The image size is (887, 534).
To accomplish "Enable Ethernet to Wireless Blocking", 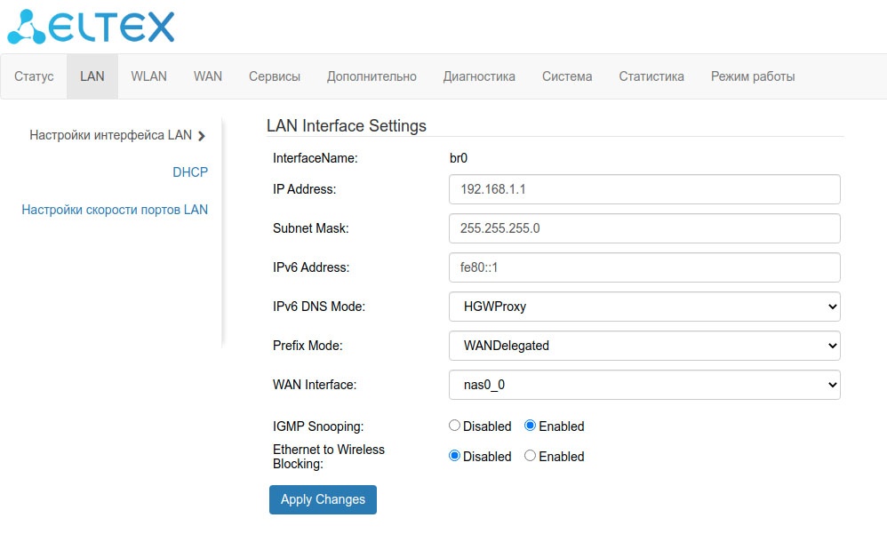I will 531,456.
